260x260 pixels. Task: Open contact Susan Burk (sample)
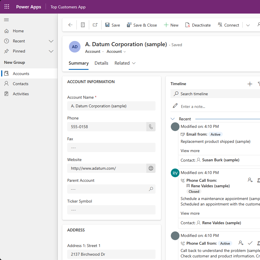coord(220,160)
